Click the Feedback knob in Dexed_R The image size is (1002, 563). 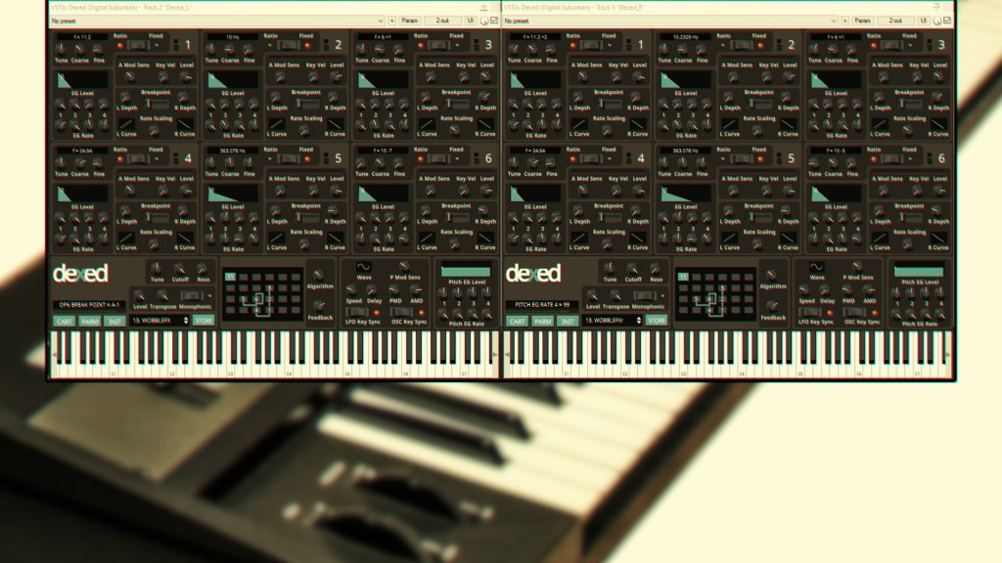[772, 305]
